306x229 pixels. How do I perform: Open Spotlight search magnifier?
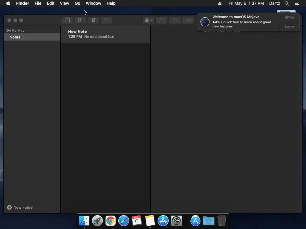(287, 3)
